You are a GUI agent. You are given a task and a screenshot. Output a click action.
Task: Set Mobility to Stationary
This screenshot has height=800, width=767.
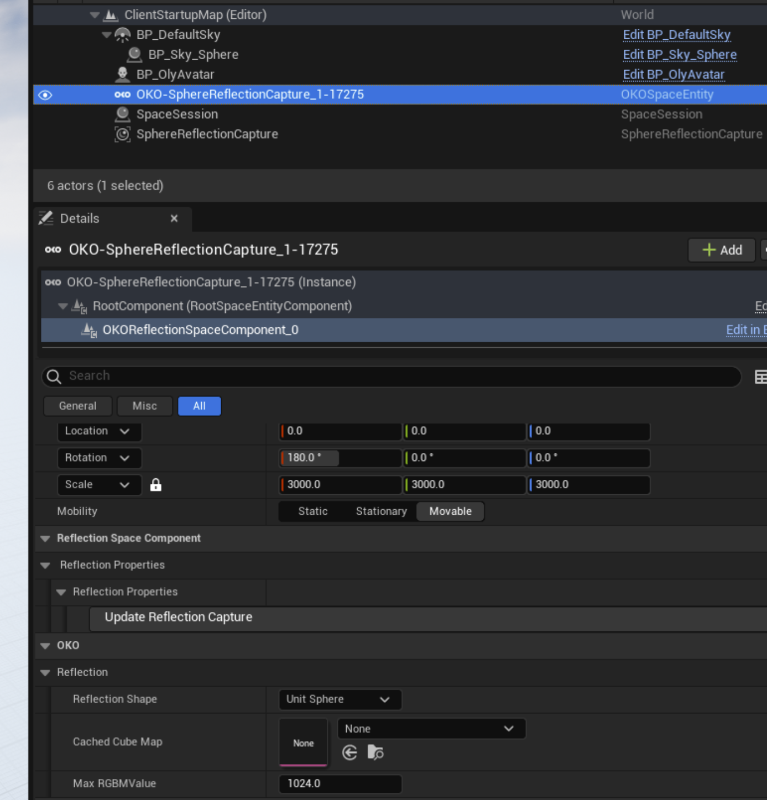381,511
